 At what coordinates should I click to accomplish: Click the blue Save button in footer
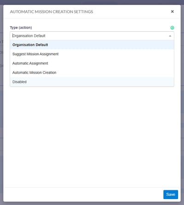pyautogui.click(x=171, y=194)
